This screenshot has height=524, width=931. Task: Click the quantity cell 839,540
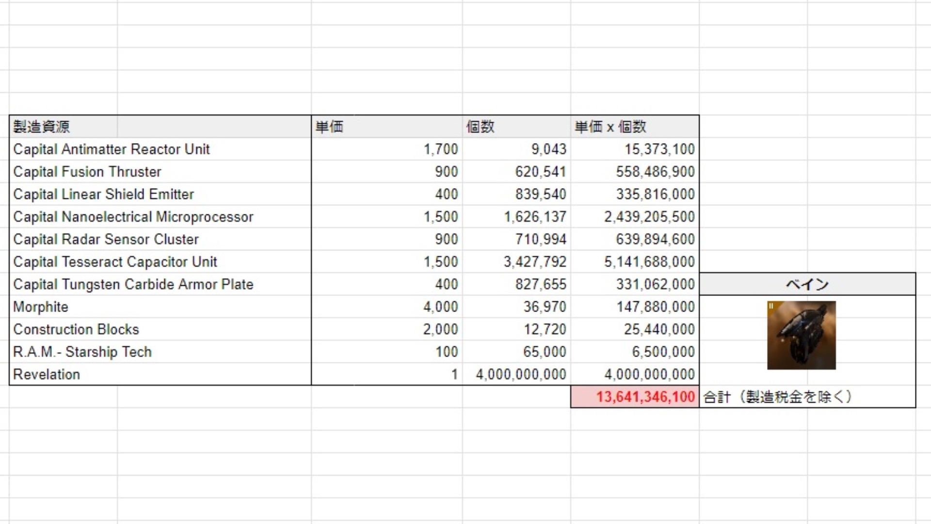(x=516, y=194)
